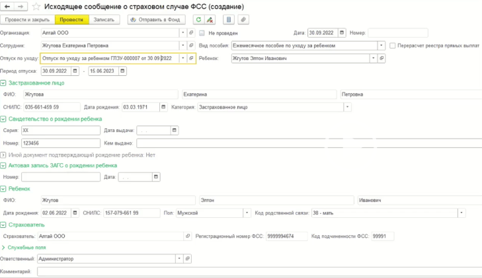Expand the Пол dropdown list
Screen dimensions: 482x278
pos(247,213)
